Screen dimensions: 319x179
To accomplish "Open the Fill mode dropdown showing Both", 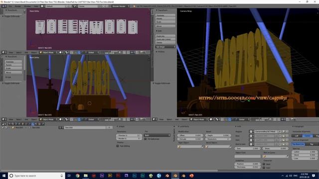I will click(157, 135).
